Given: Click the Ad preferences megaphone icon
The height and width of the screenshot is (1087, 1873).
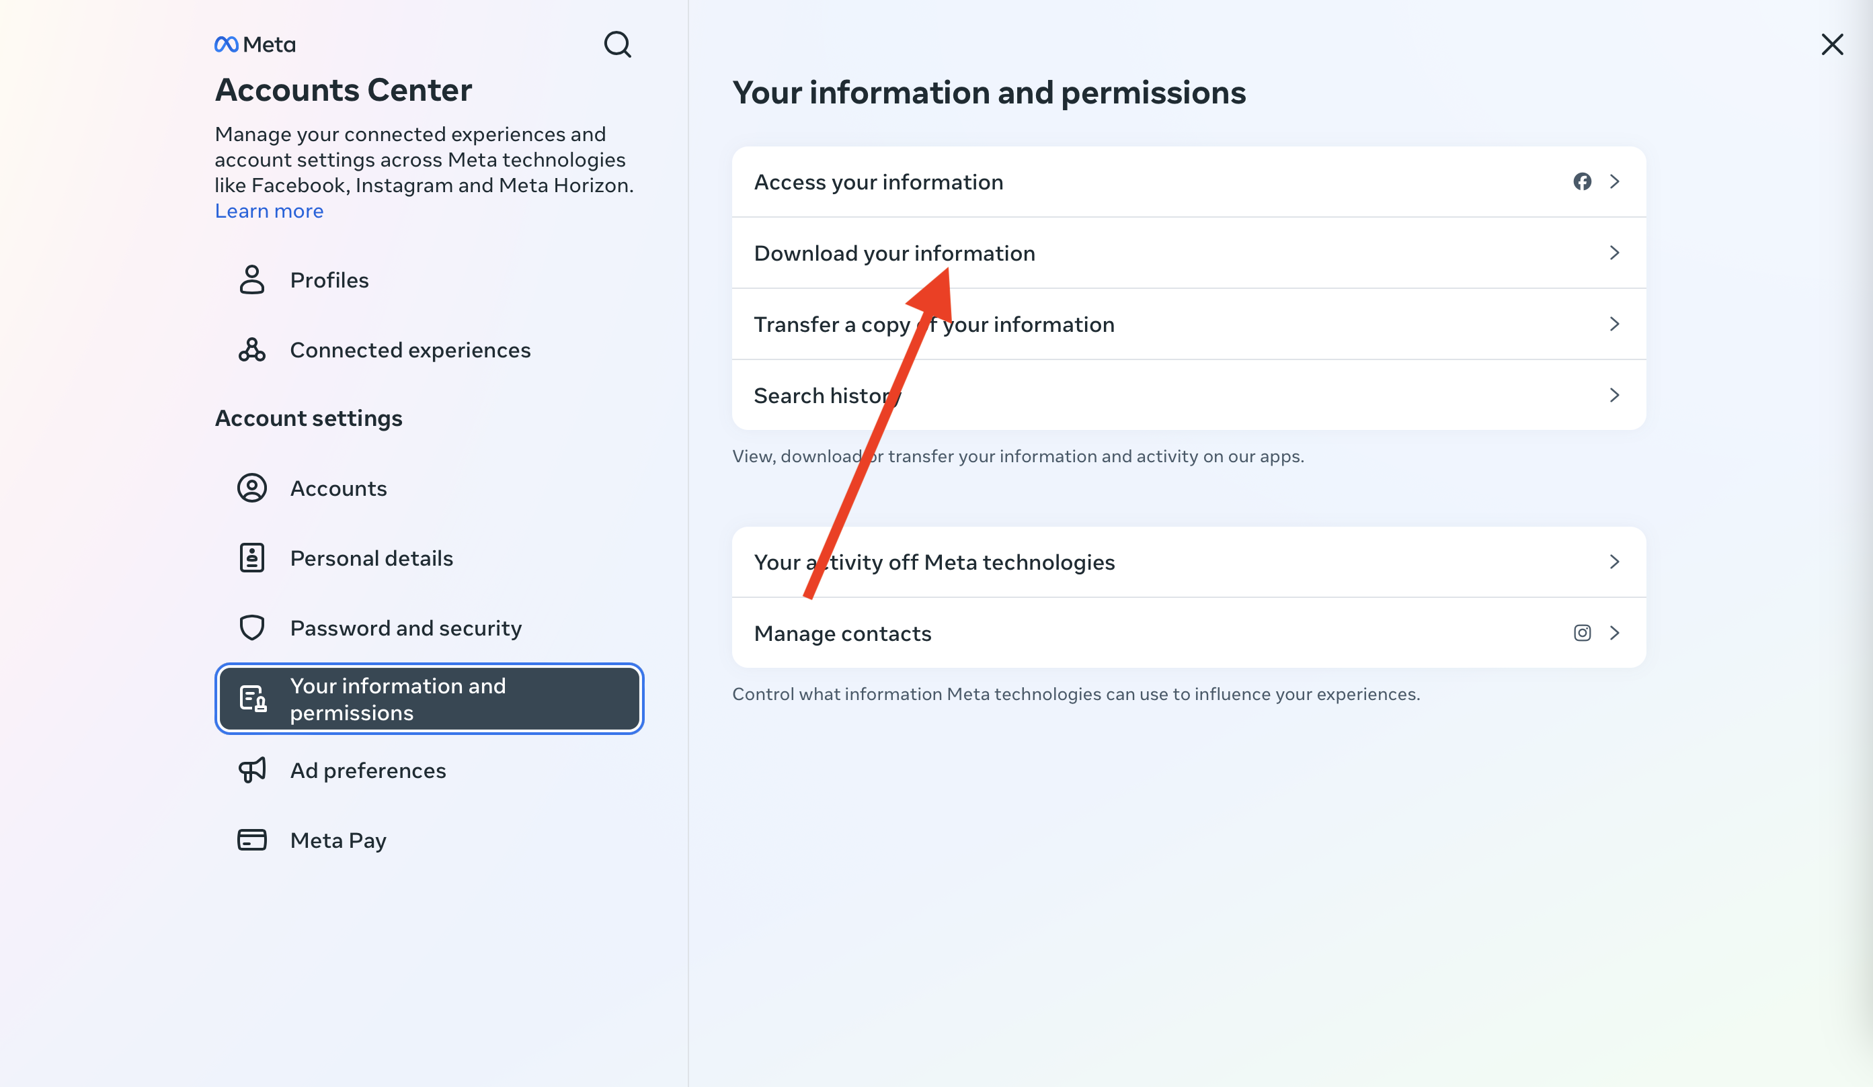Looking at the screenshot, I should (252, 770).
